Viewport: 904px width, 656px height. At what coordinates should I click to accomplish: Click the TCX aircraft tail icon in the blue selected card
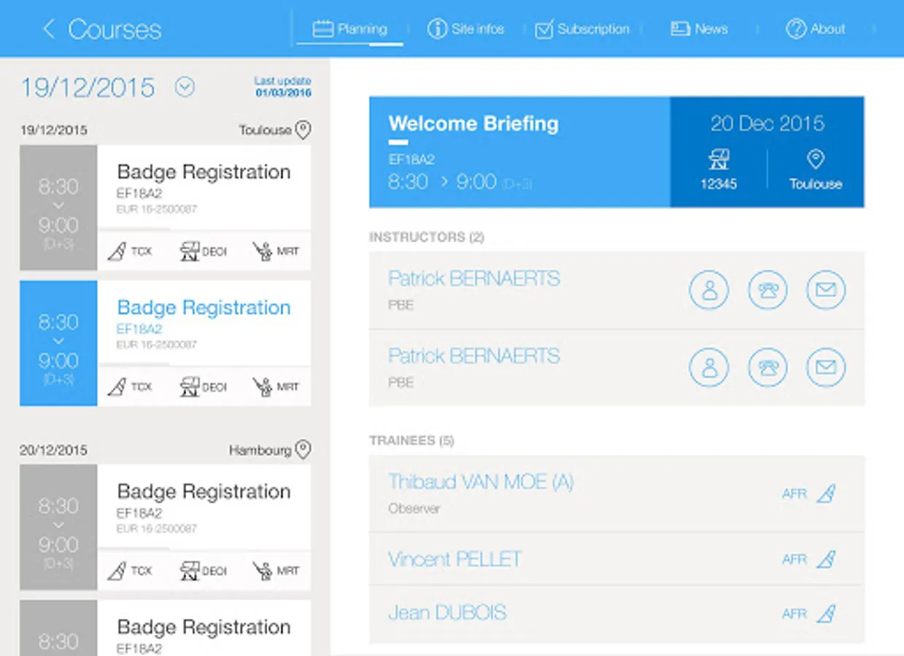pyautogui.click(x=117, y=387)
